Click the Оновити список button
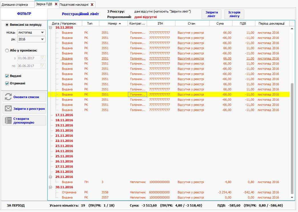 [x=24, y=97]
